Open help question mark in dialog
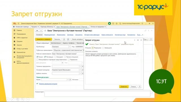181x102 pixels. pyautogui.click(x=140, y=87)
